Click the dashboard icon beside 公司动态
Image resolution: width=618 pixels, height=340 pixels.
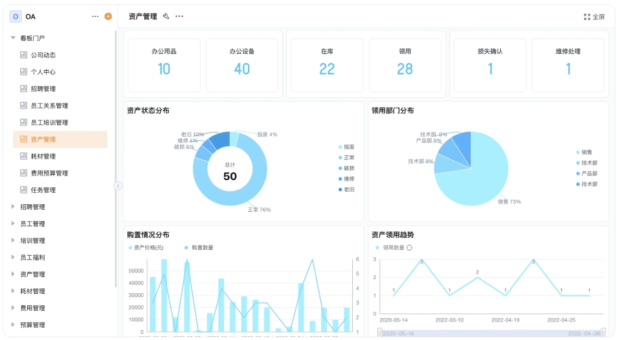click(24, 55)
